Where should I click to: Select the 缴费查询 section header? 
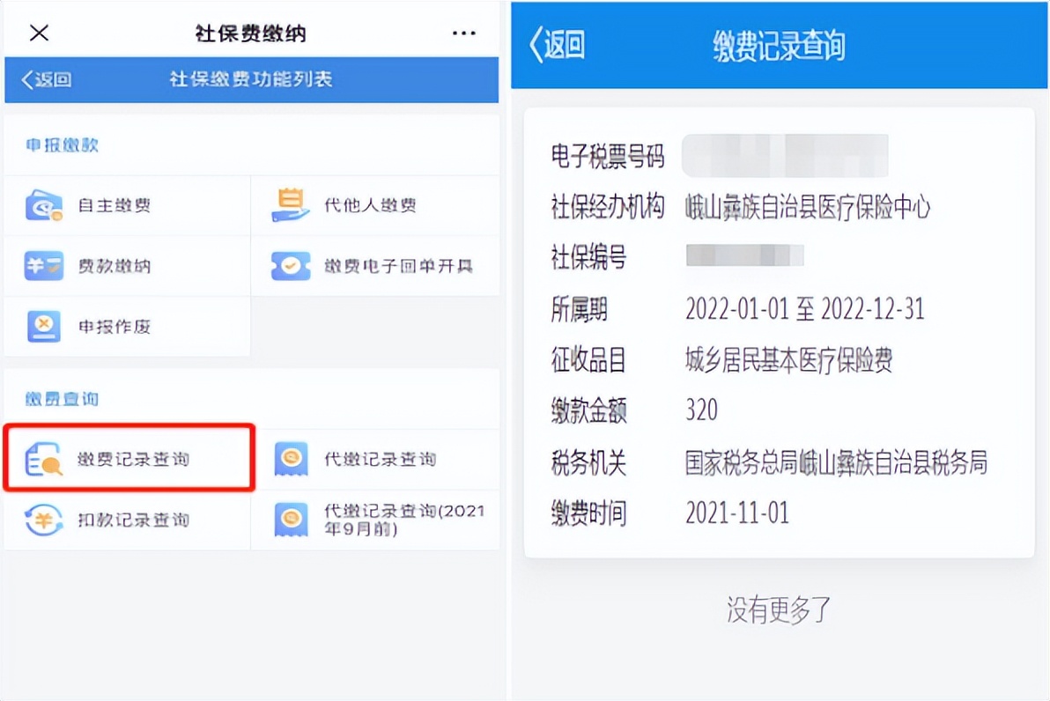[x=62, y=399]
